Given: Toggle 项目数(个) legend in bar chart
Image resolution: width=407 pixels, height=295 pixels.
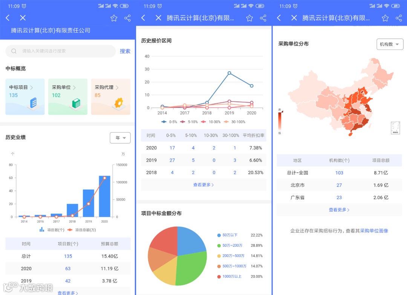Looking at the screenshot, I should pos(52,230).
